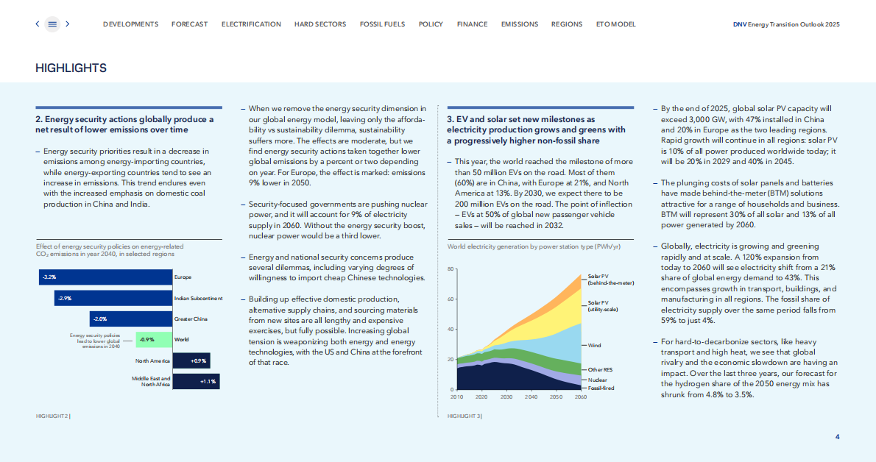Screen dimensions: 876x462
Task: Go to Emissions section
Action: pos(519,24)
